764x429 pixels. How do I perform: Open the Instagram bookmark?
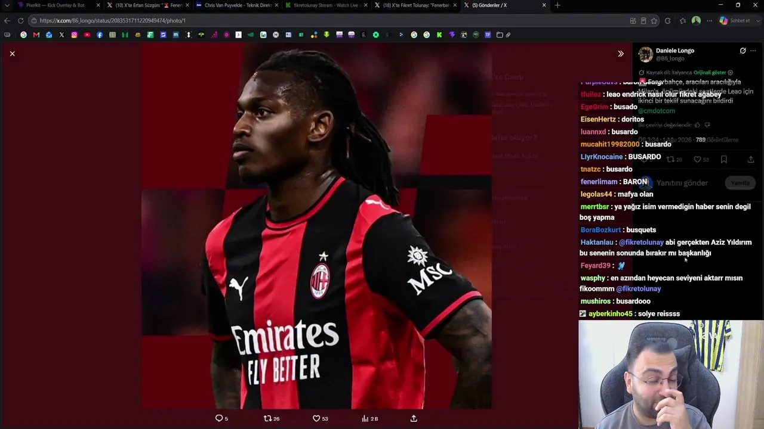click(74, 35)
